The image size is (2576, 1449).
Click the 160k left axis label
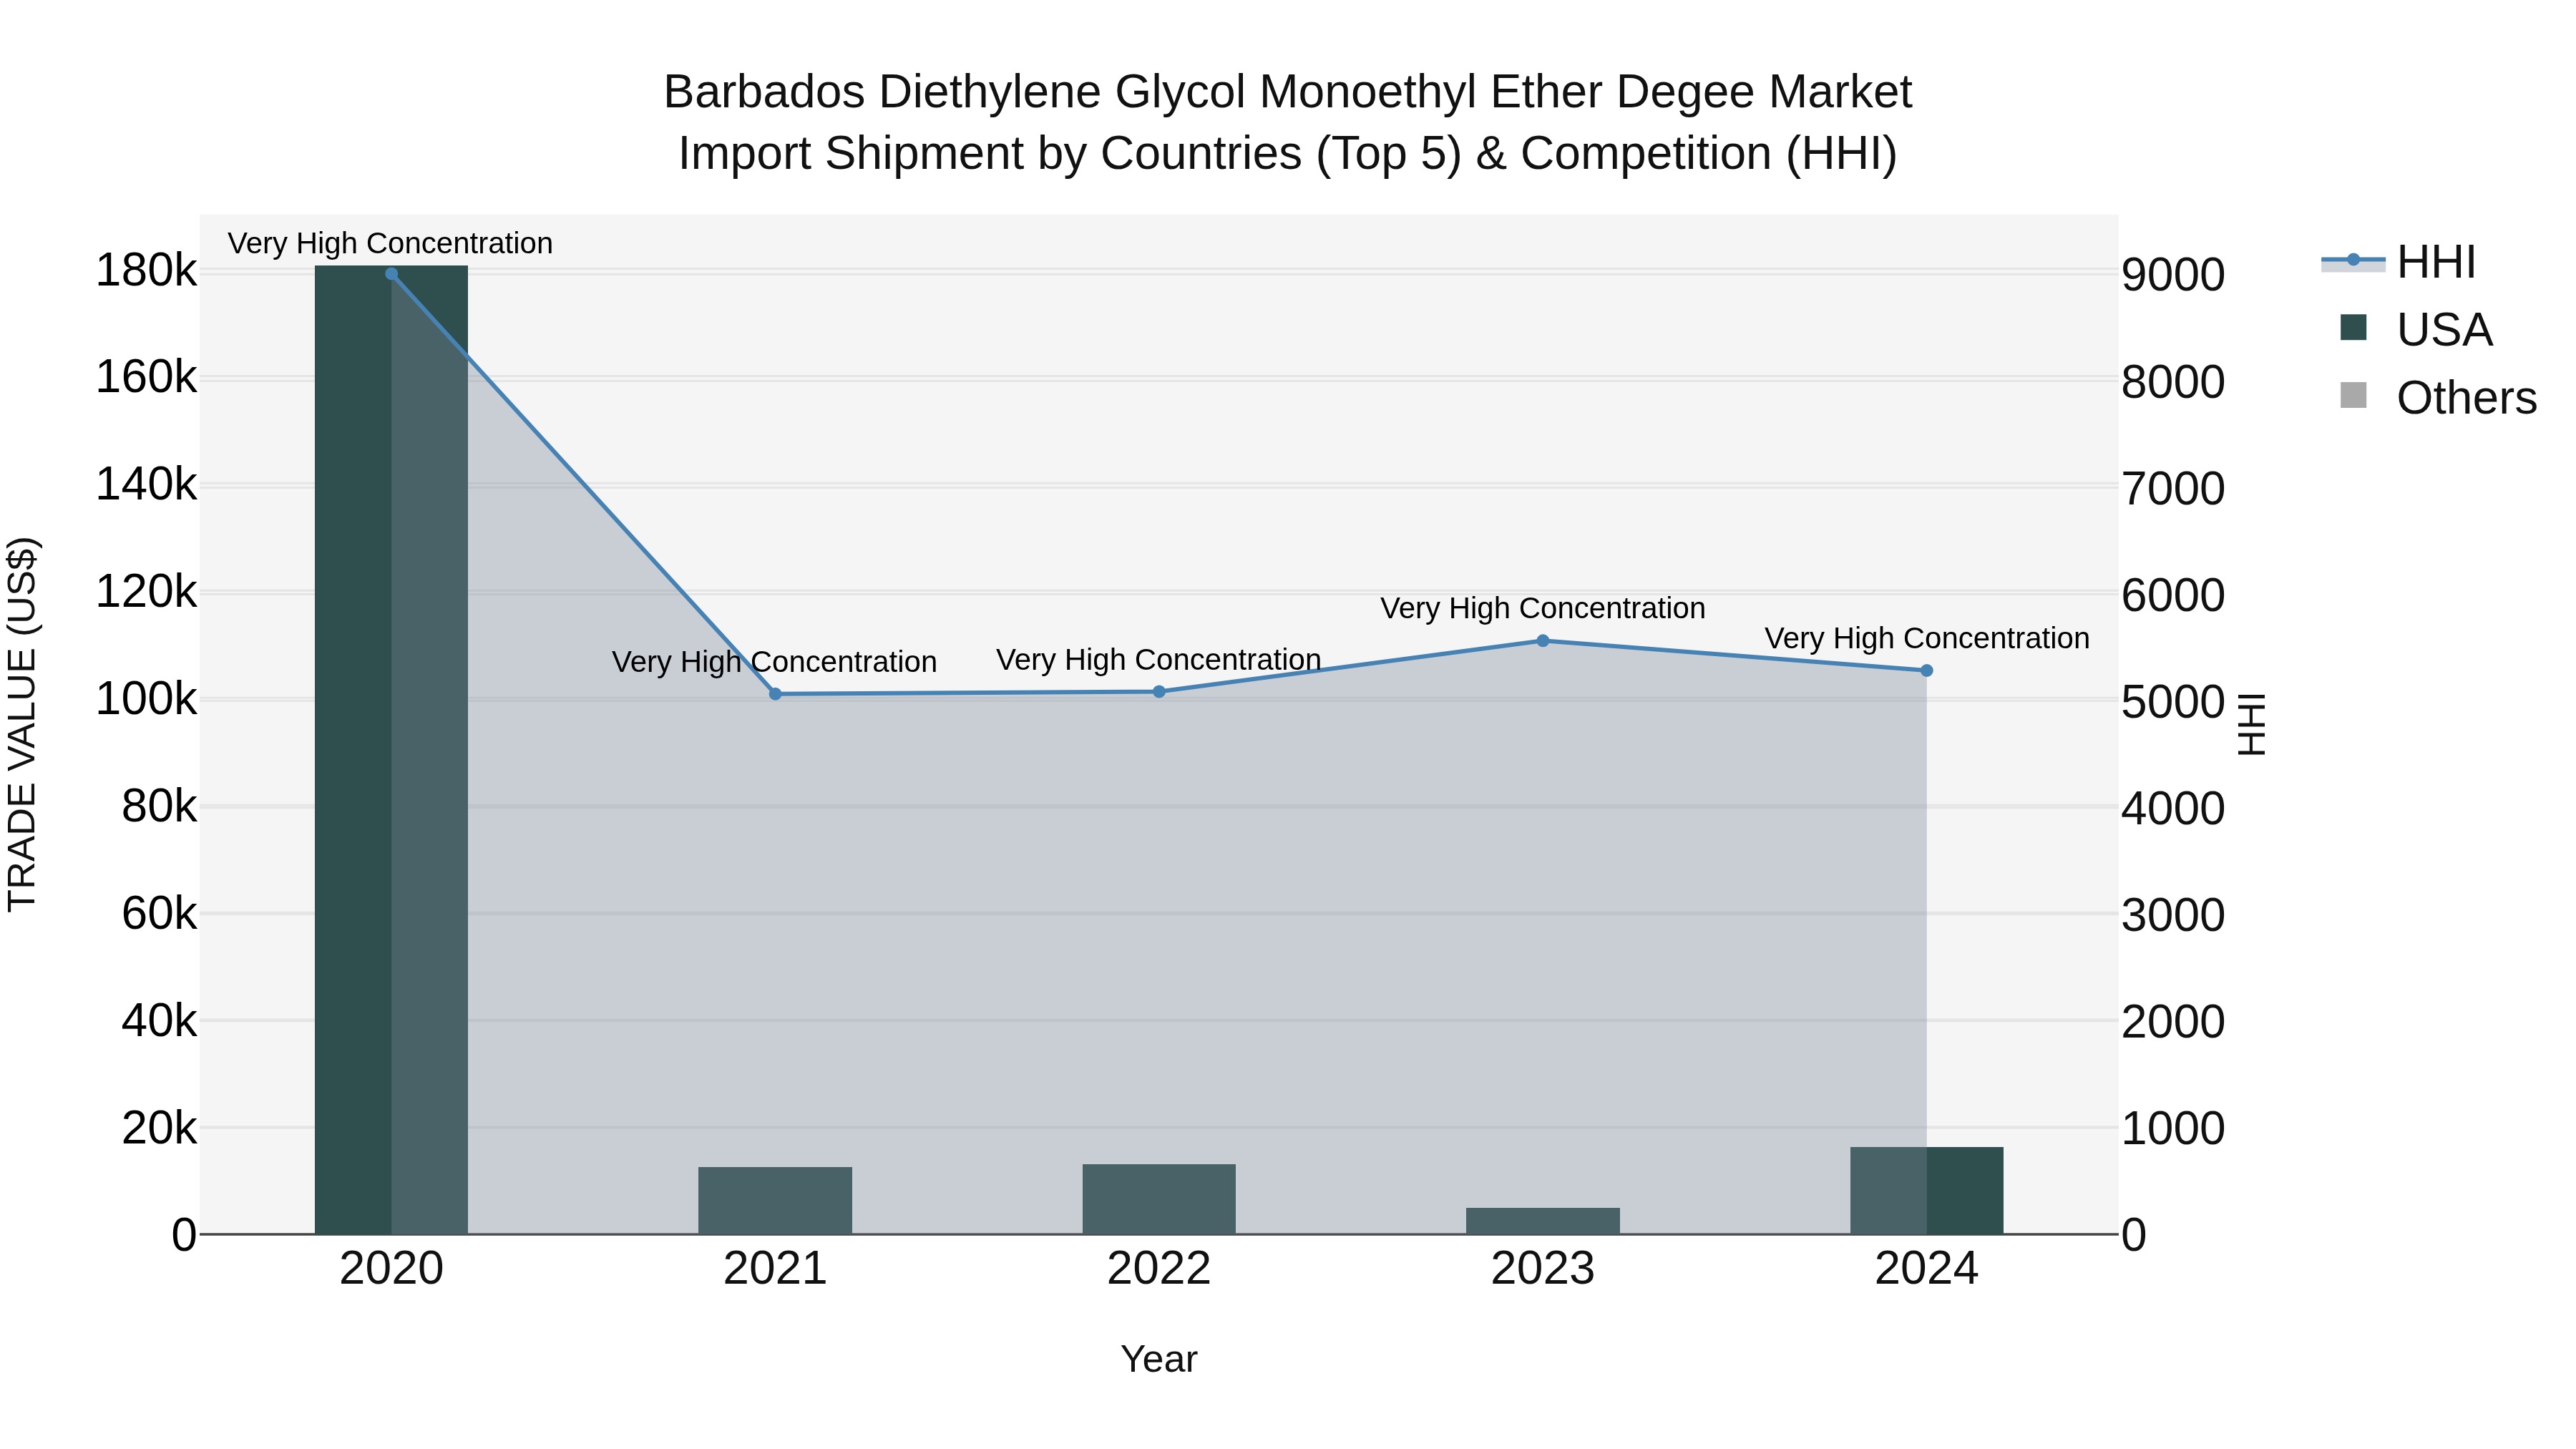(147, 378)
